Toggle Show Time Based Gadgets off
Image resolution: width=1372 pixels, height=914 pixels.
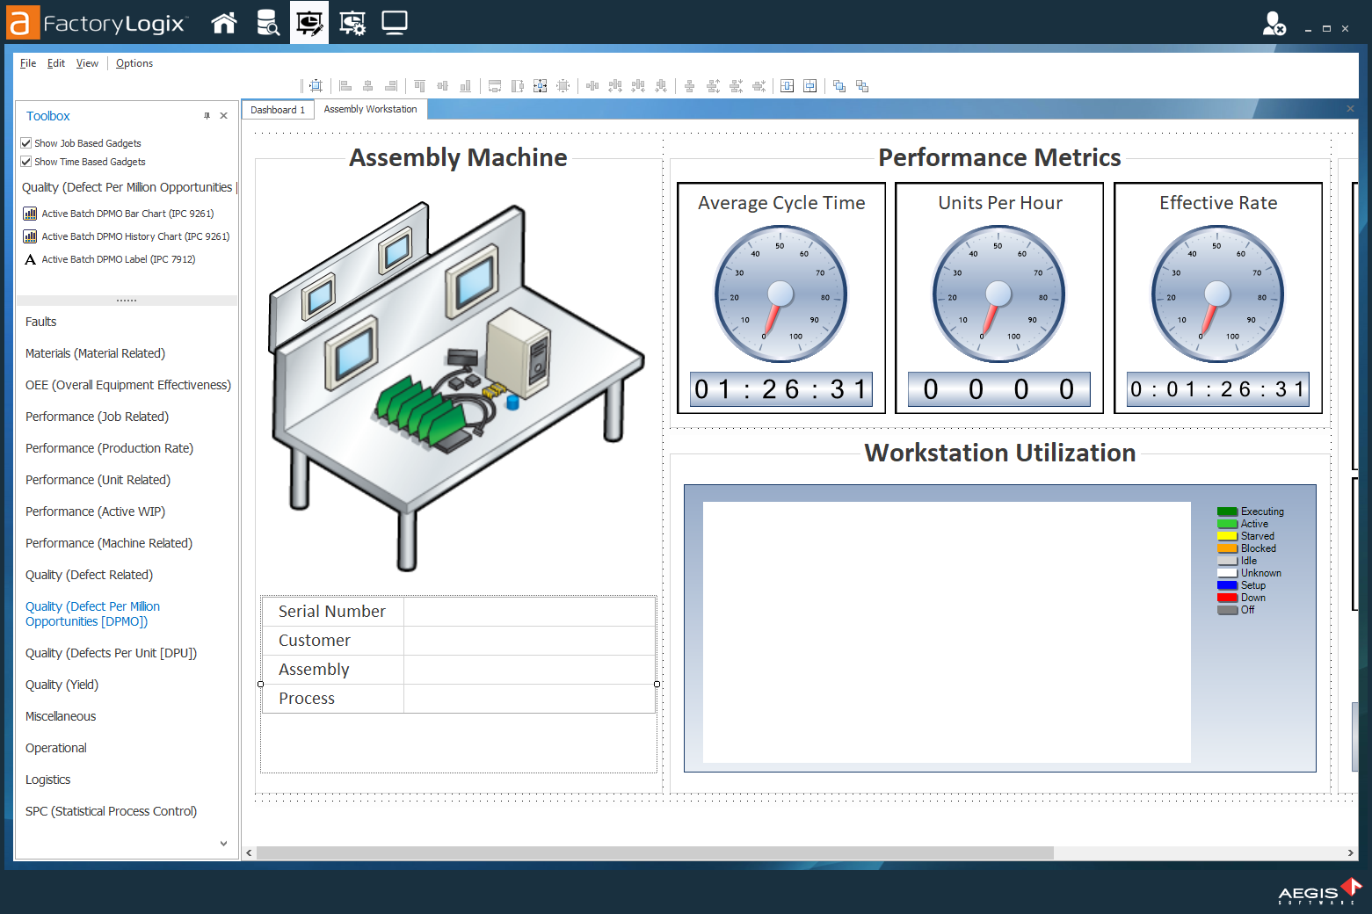[x=26, y=161]
